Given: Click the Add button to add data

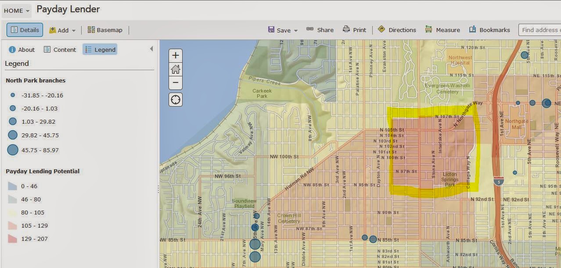Looking at the screenshot, I should pos(61,30).
